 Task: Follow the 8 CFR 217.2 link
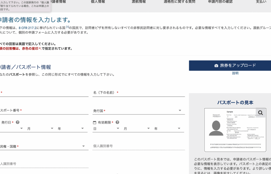(x=30, y=28)
